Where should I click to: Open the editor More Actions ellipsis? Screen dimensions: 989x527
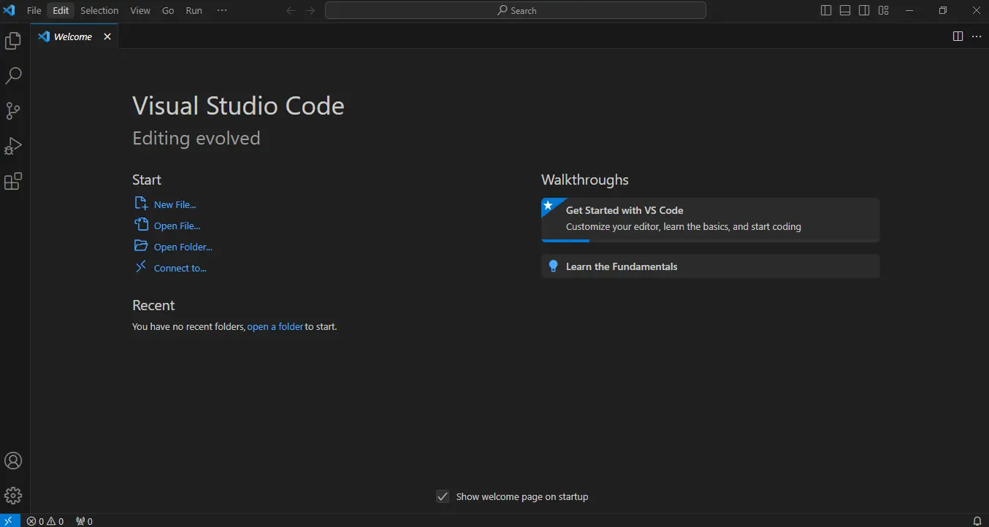(x=977, y=36)
